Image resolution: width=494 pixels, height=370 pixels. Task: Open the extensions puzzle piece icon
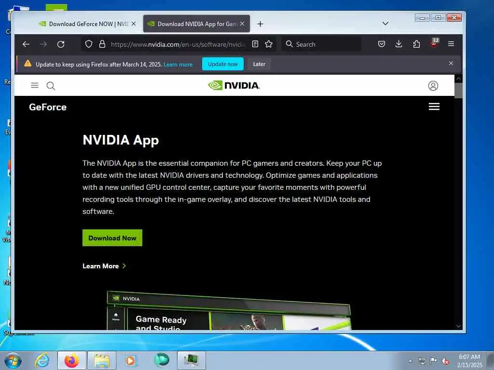pyautogui.click(x=416, y=44)
